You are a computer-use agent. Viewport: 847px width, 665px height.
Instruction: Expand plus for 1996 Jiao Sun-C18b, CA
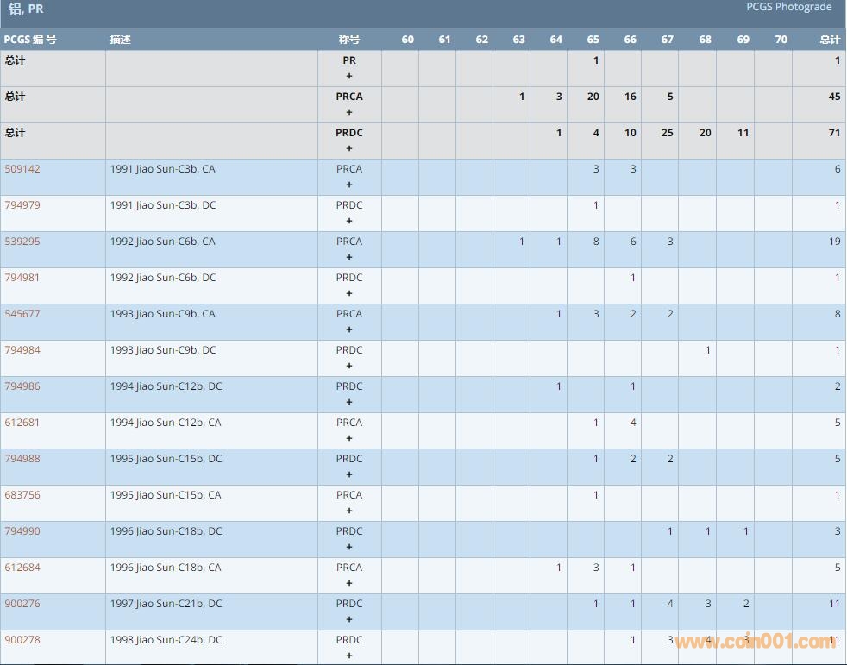pyautogui.click(x=349, y=583)
